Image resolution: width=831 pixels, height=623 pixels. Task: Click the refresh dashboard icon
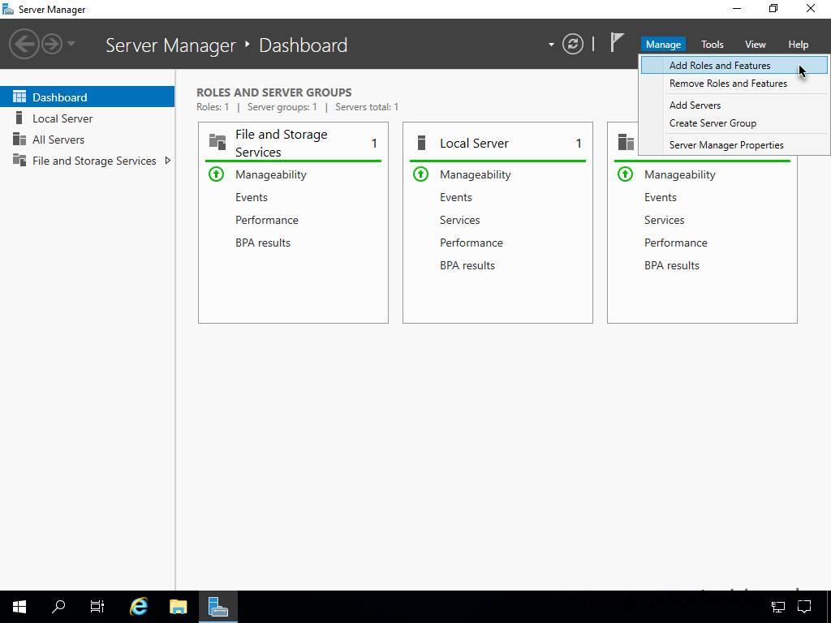coord(572,44)
